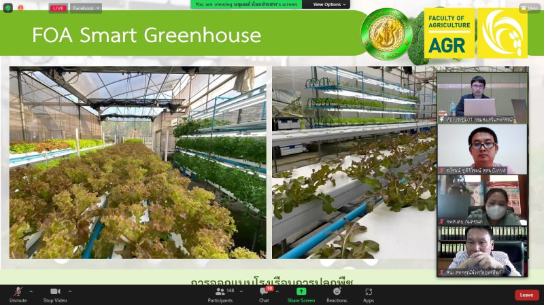
Task: Click the right hydroponic seedlings photo
Action: (x=354, y=162)
